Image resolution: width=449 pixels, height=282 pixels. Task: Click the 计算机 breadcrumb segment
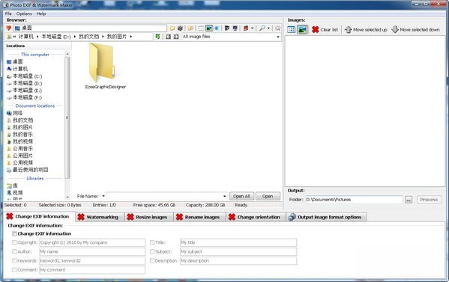[x=25, y=37]
